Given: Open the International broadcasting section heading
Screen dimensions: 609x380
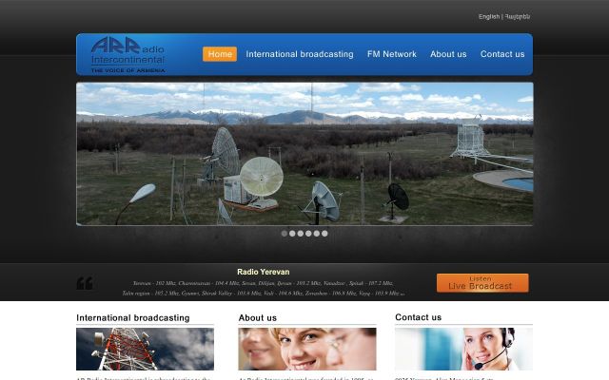Looking at the screenshot, I should click(133, 318).
